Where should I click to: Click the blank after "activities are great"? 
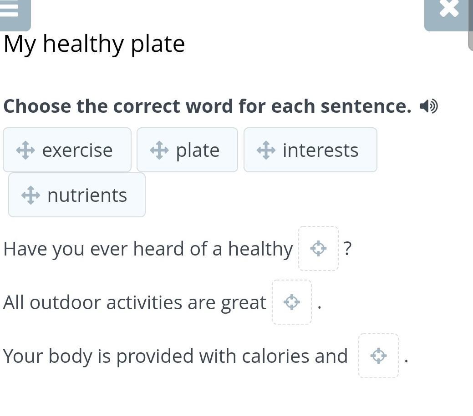pyautogui.click(x=292, y=302)
